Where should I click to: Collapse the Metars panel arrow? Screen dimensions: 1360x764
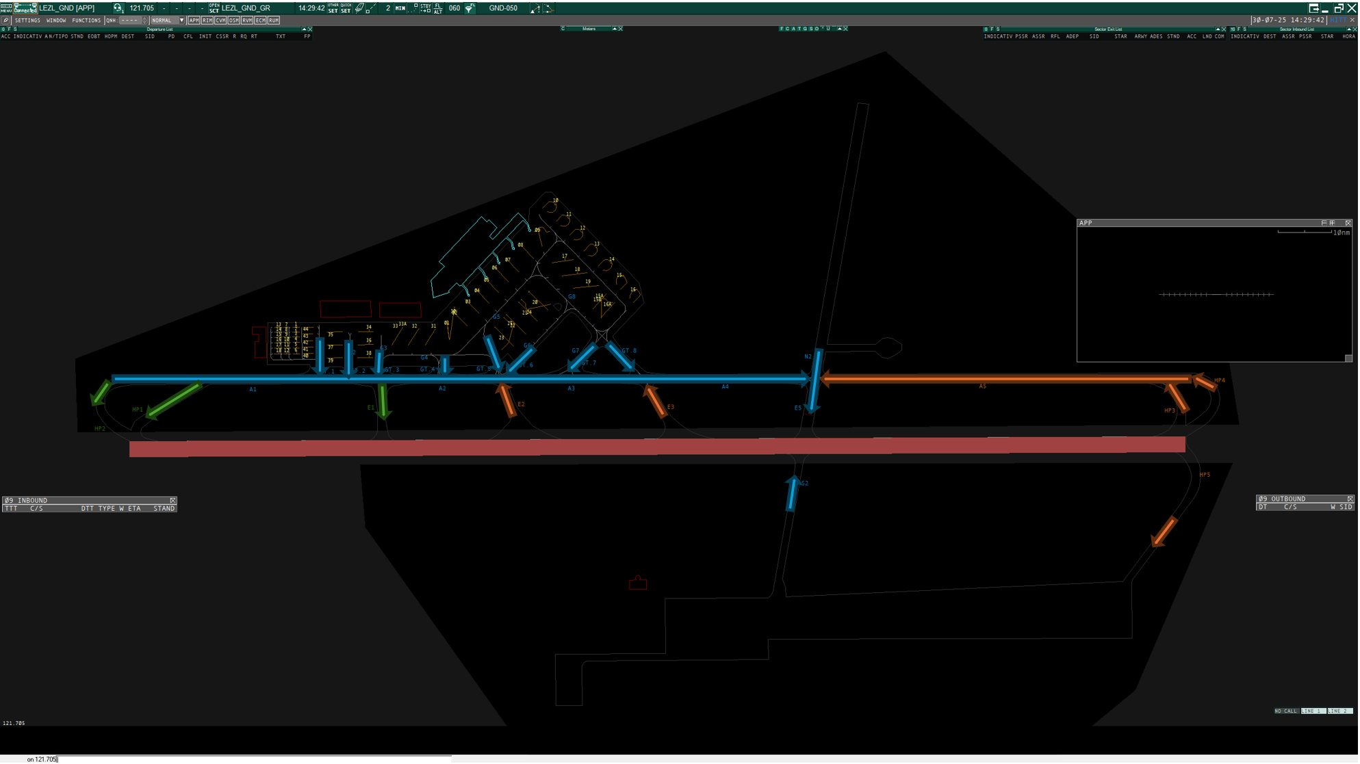tap(615, 29)
